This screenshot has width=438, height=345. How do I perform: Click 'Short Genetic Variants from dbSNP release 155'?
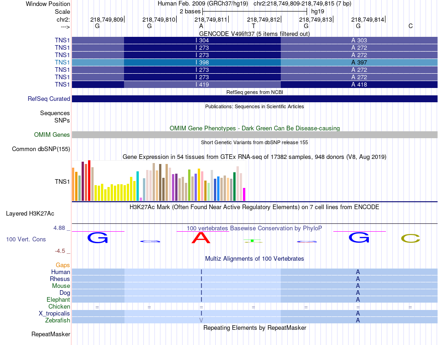coord(255,142)
